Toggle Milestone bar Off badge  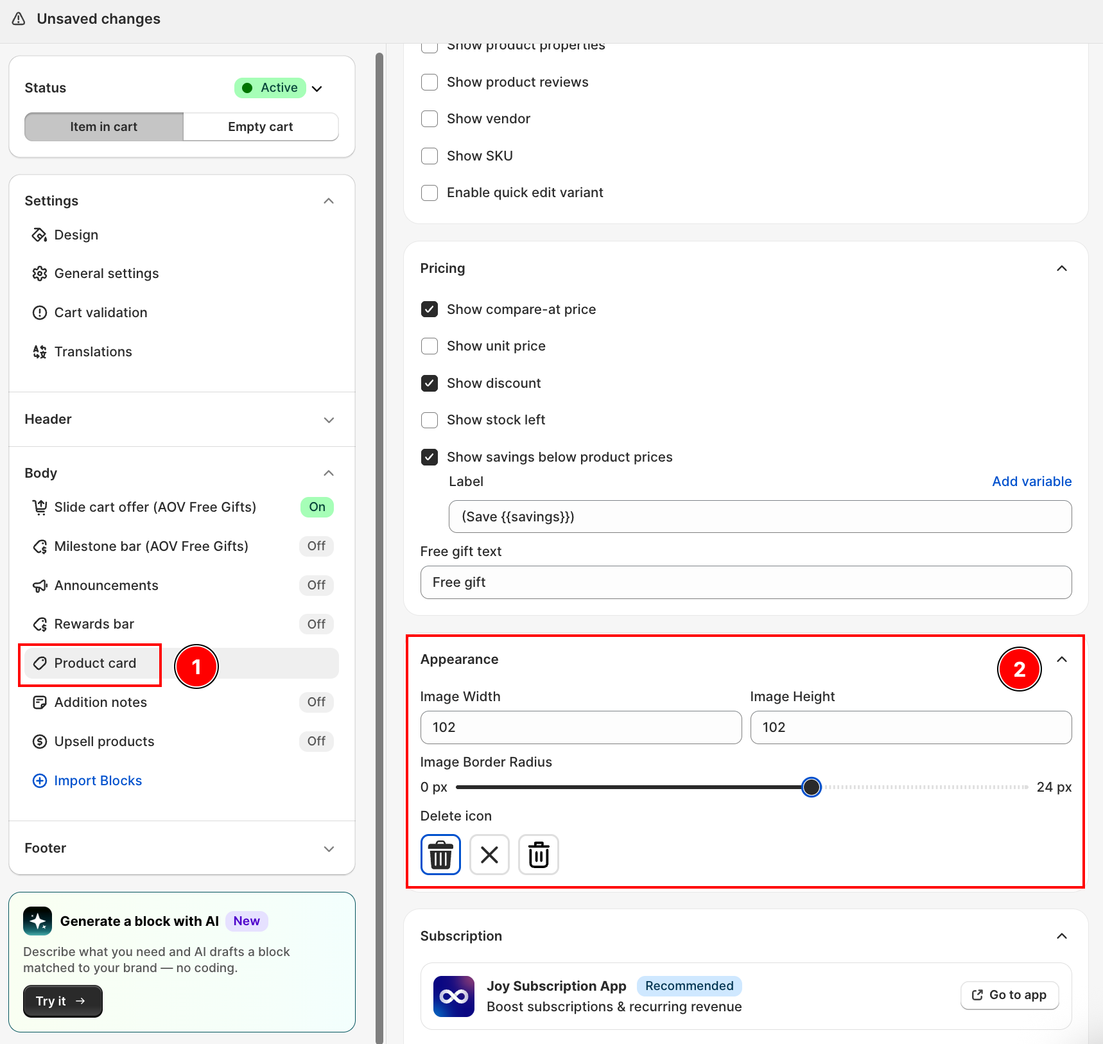pos(317,546)
